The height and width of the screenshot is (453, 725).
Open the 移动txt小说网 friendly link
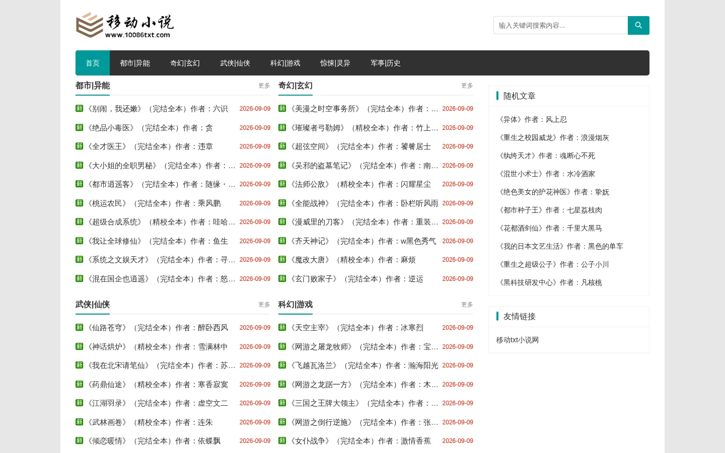pos(518,340)
